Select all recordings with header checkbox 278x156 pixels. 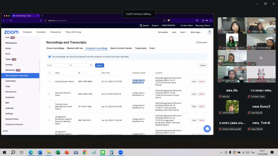coord(49,73)
